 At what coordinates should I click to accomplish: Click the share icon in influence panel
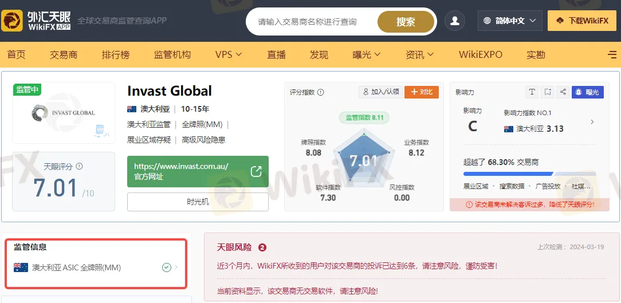tap(563, 92)
